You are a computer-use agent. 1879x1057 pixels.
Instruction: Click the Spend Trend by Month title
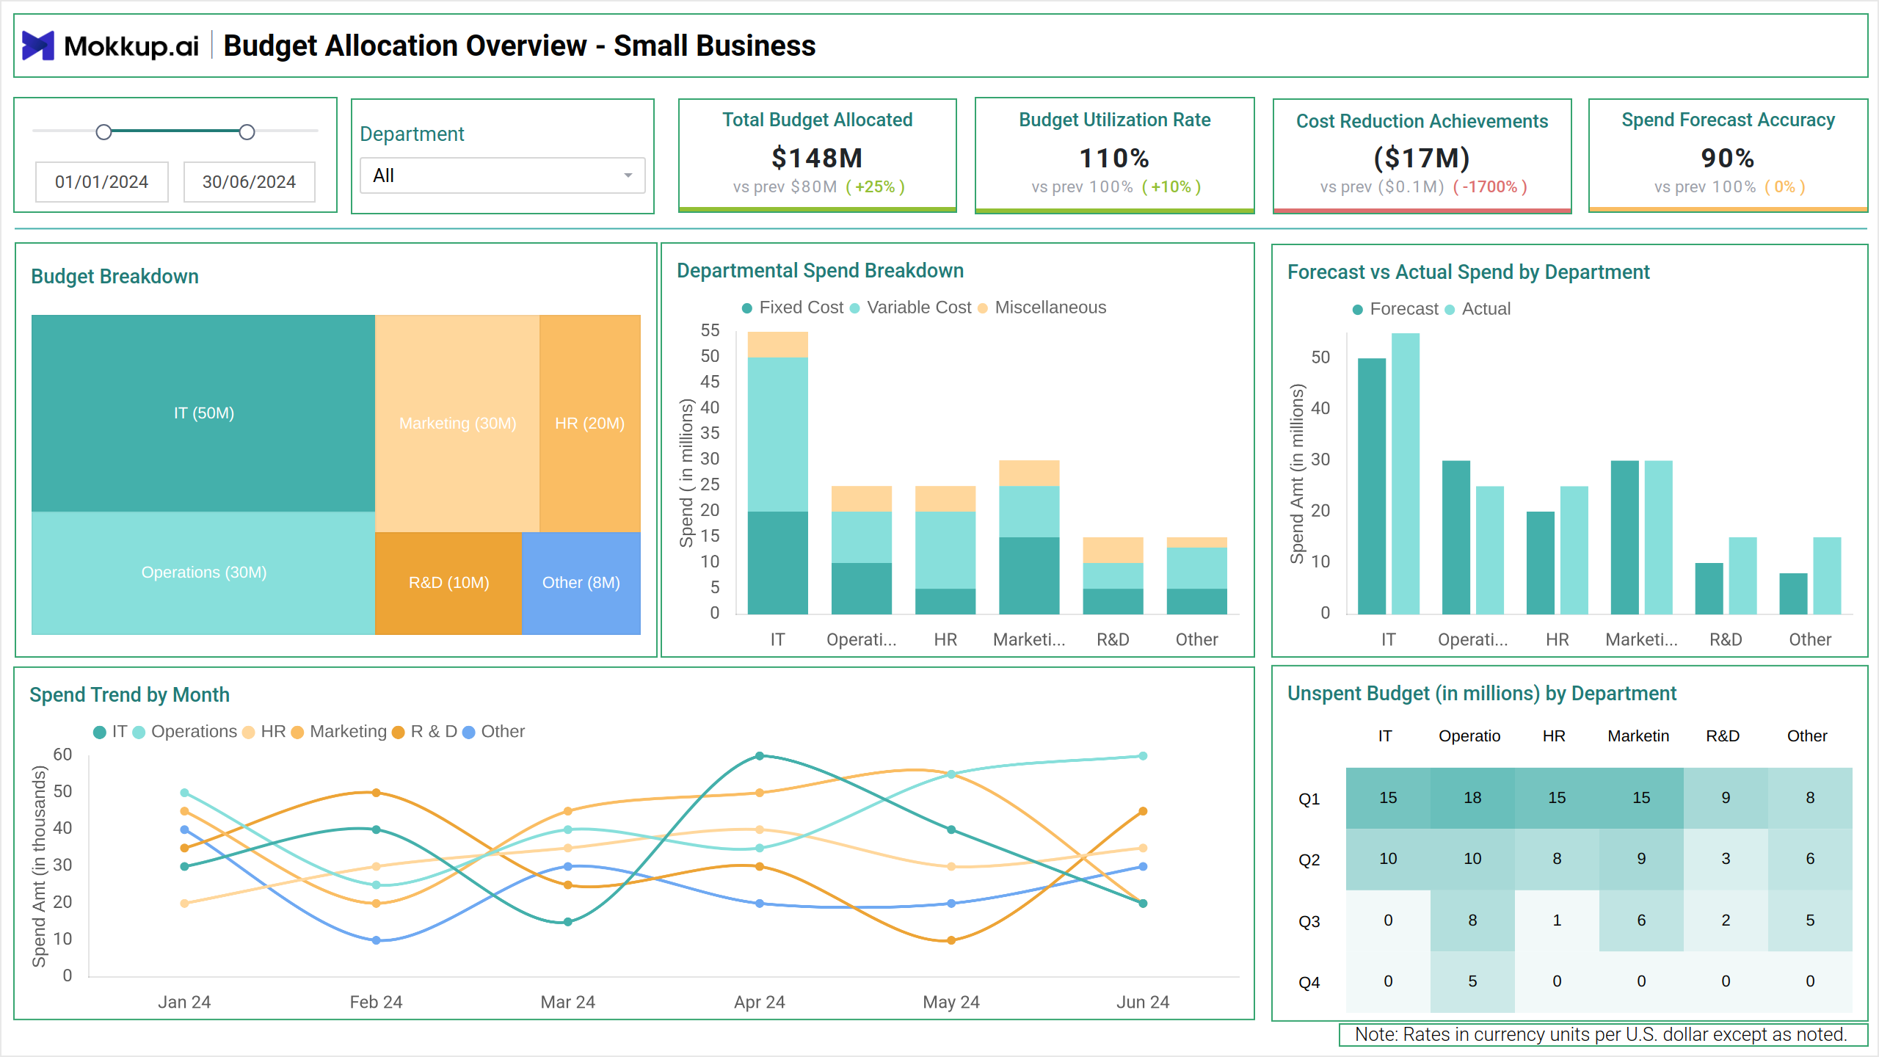129,695
